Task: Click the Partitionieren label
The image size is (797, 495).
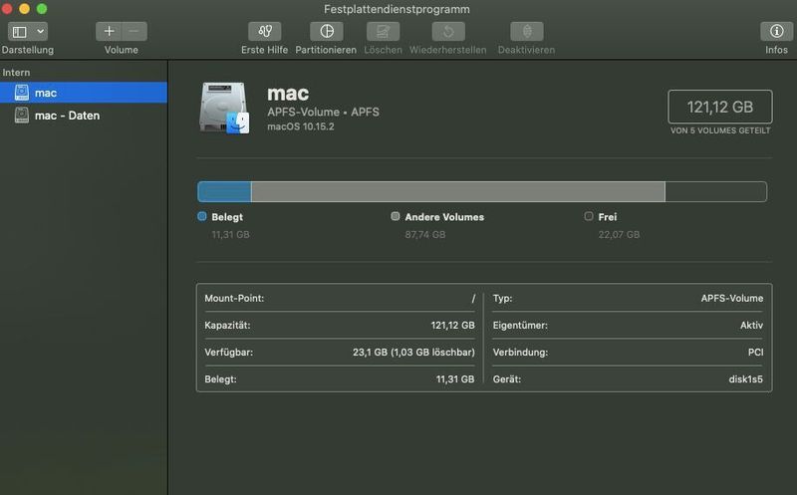Action: click(326, 50)
